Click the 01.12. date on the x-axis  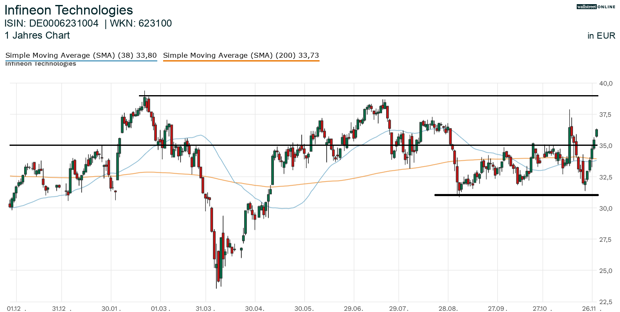pyautogui.click(x=16, y=309)
